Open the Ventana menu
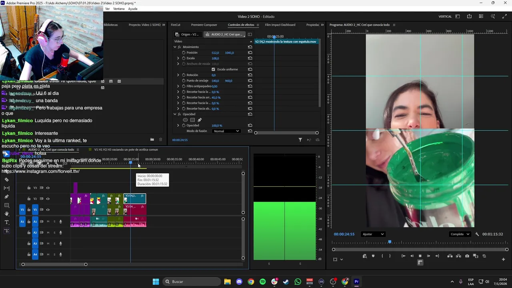Screen dimensions: 512x288 (x=119, y=9)
